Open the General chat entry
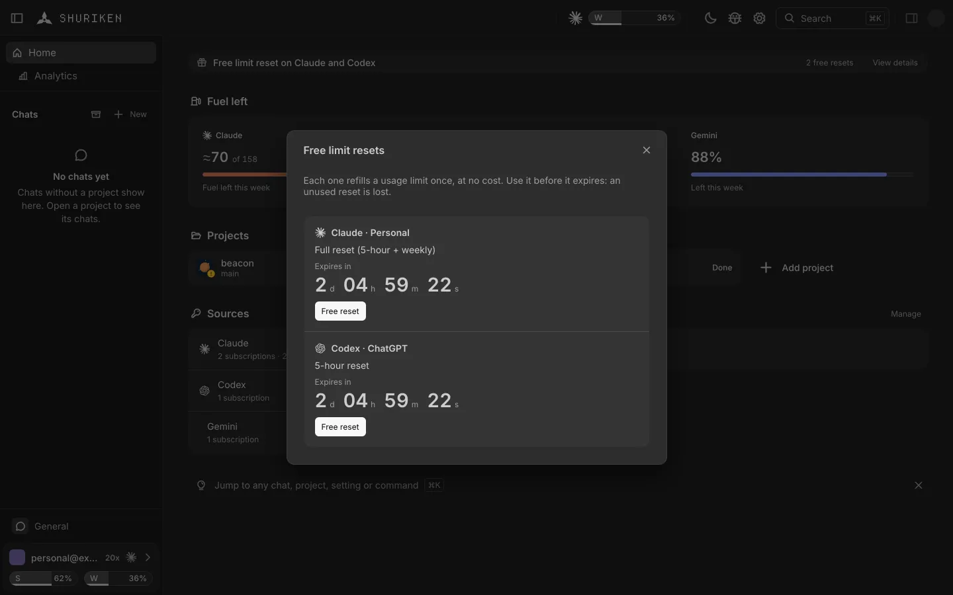953x595 pixels. point(81,526)
